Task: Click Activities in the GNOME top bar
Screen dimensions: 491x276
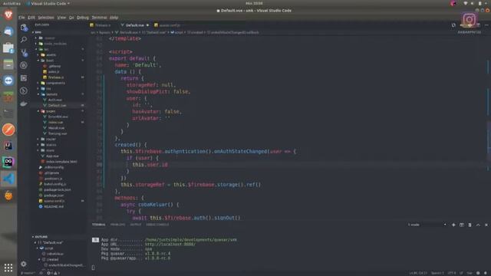Action: coord(12,3)
